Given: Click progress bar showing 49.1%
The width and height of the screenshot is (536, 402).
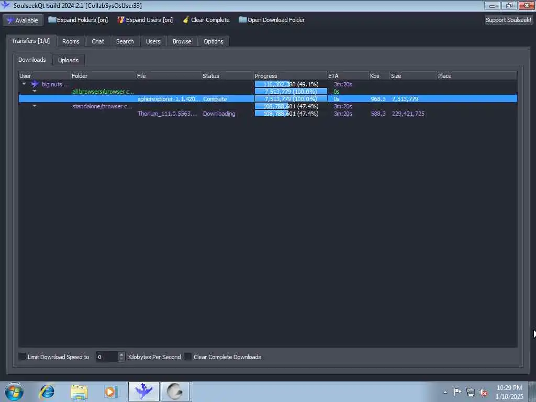Looking at the screenshot, I should tap(291, 84).
